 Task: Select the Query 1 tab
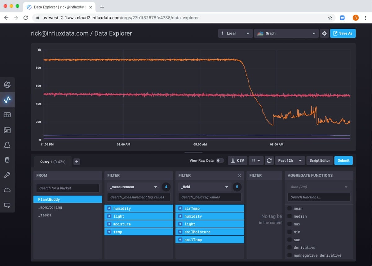coord(52,162)
